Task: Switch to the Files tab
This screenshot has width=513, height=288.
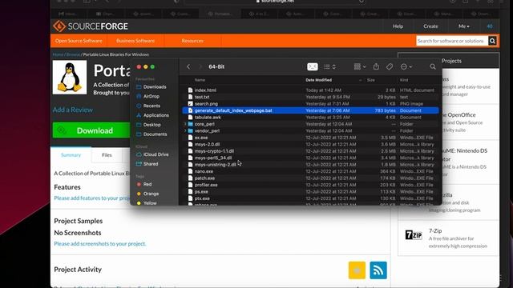Action: (x=107, y=155)
